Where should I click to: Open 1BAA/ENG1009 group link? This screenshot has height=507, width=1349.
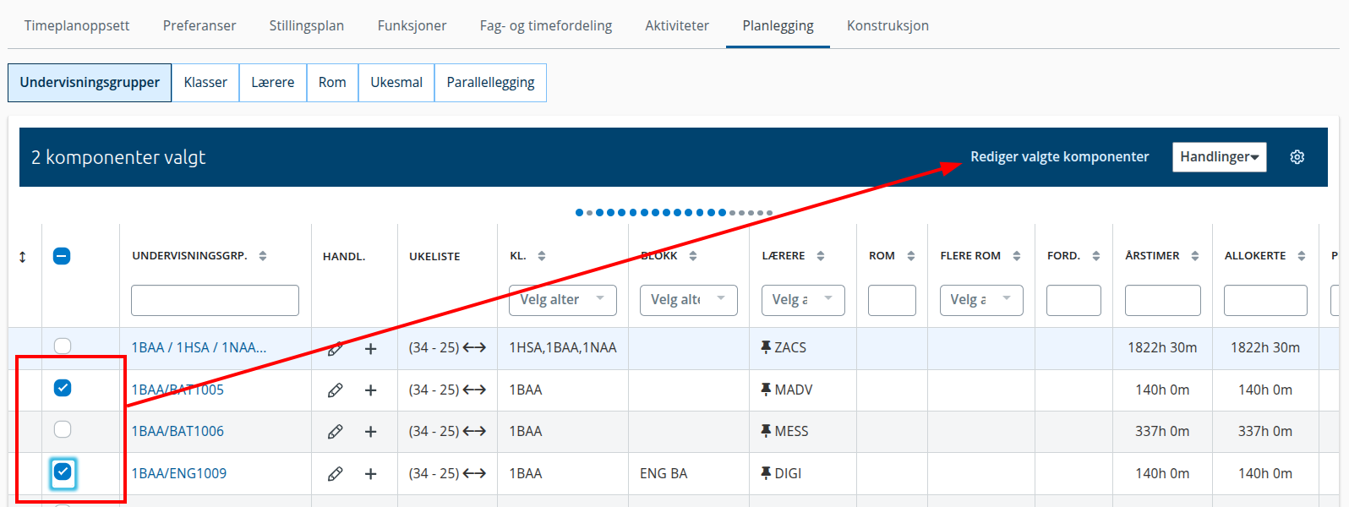coord(179,473)
